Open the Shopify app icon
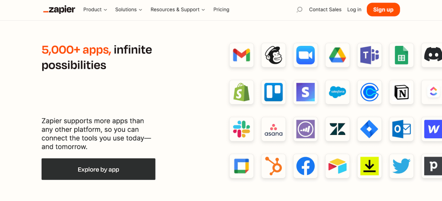Screen dimensions: 442x201 [x=241, y=92]
